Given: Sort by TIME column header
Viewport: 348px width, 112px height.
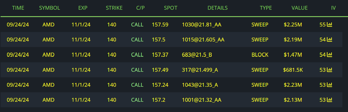Looking at the screenshot, I should pos(18,8).
